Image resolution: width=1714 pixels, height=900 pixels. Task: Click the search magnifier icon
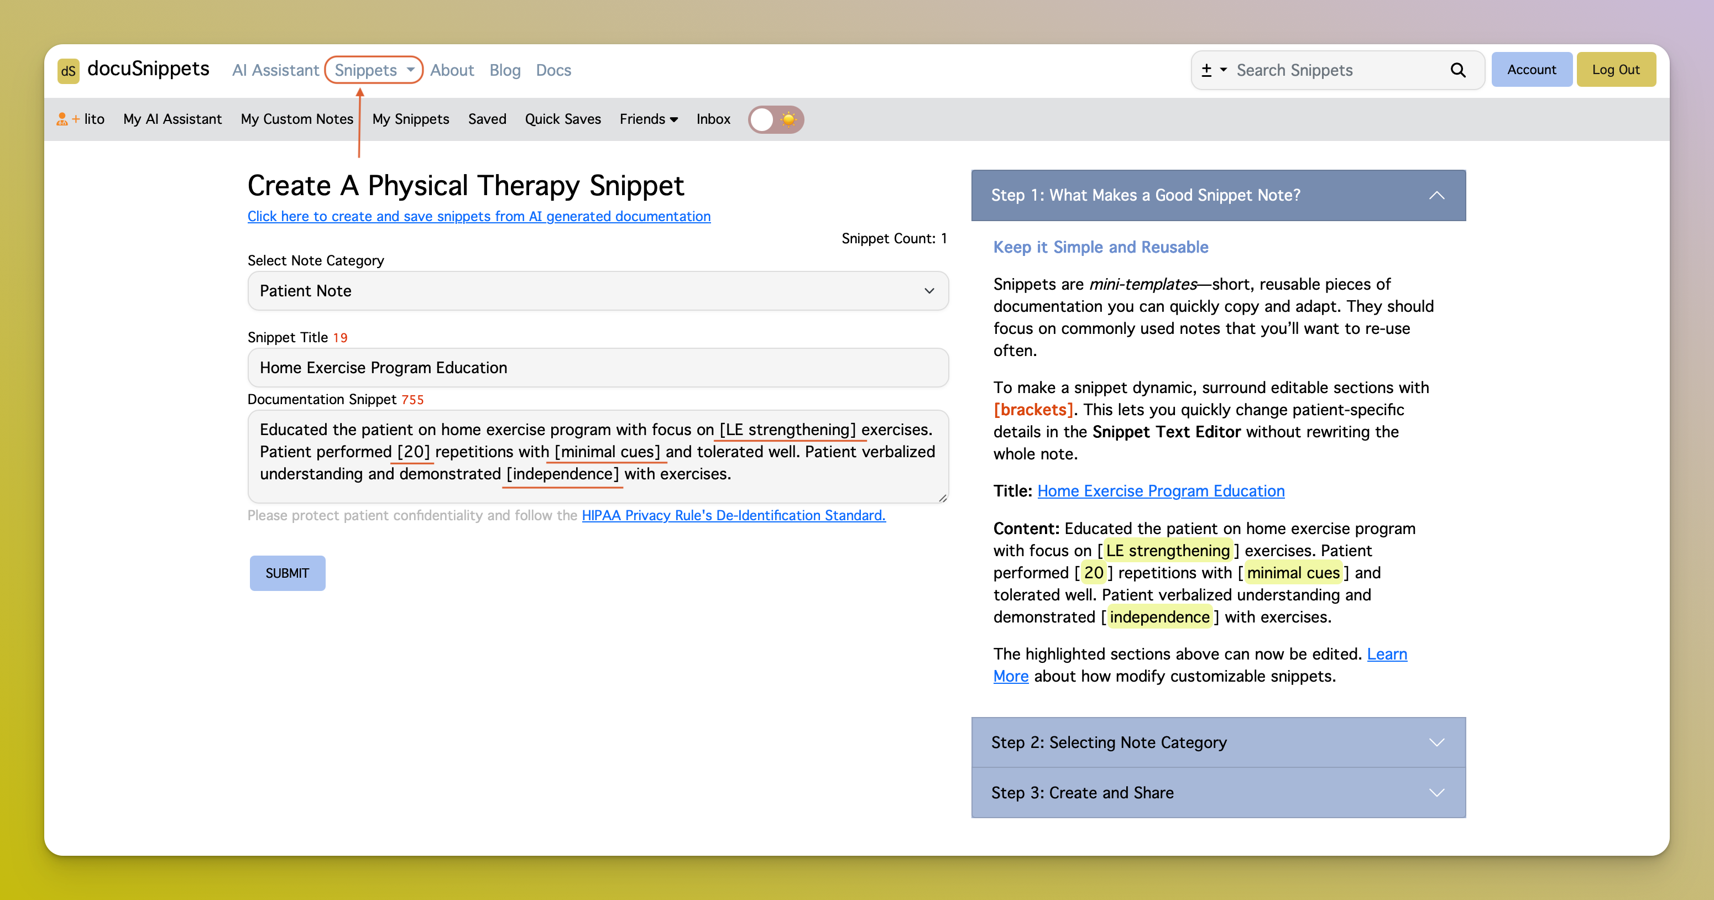pos(1457,70)
